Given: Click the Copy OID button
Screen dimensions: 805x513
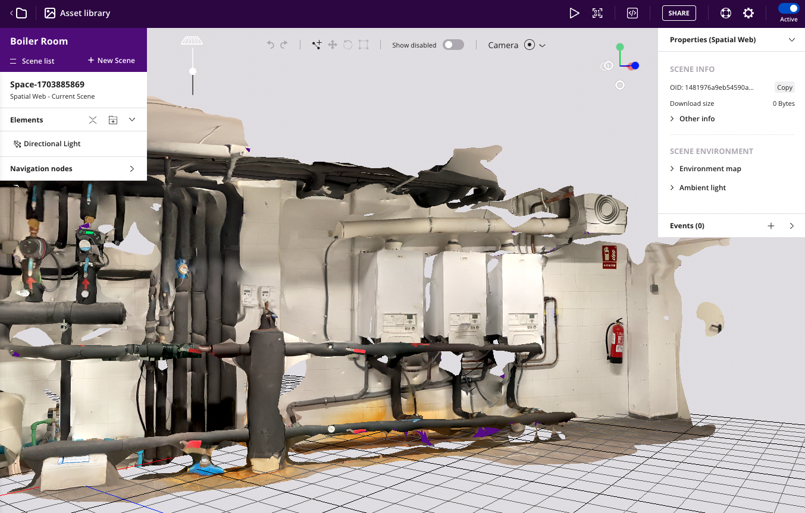Looking at the screenshot, I should click(785, 87).
